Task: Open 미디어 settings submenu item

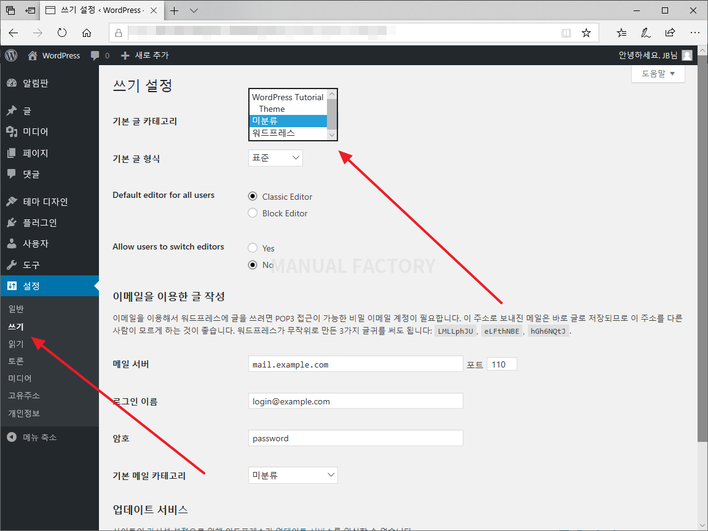Action: [20, 379]
